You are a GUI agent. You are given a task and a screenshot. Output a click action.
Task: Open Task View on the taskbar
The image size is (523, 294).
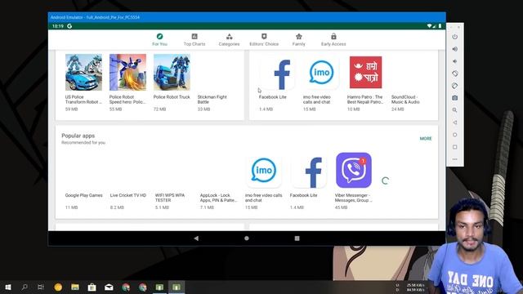tap(41, 287)
